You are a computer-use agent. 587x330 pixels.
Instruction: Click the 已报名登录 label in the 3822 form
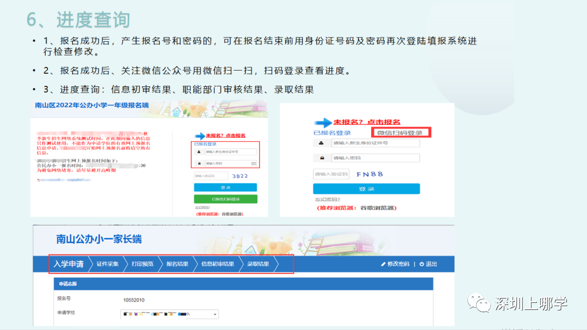[205, 144]
